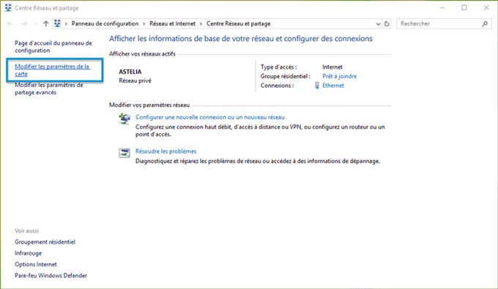The height and width of the screenshot is (289, 498).
Task: Select the Panneau de configuration breadcrumb
Action: pyautogui.click(x=105, y=24)
